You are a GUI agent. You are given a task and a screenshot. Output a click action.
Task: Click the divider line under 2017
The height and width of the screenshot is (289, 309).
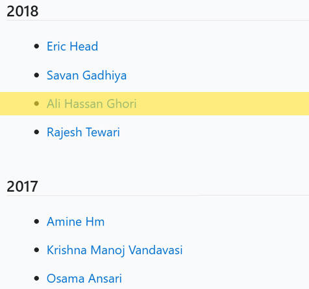pyautogui.click(x=158, y=196)
